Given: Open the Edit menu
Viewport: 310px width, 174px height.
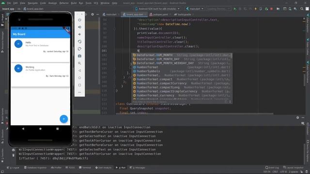Looking at the screenshot, I should [x=15, y=3].
